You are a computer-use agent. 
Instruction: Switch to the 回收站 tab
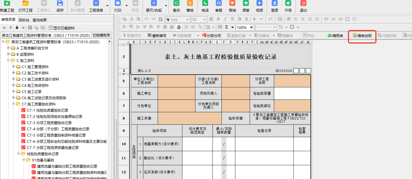tap(24, 20)
